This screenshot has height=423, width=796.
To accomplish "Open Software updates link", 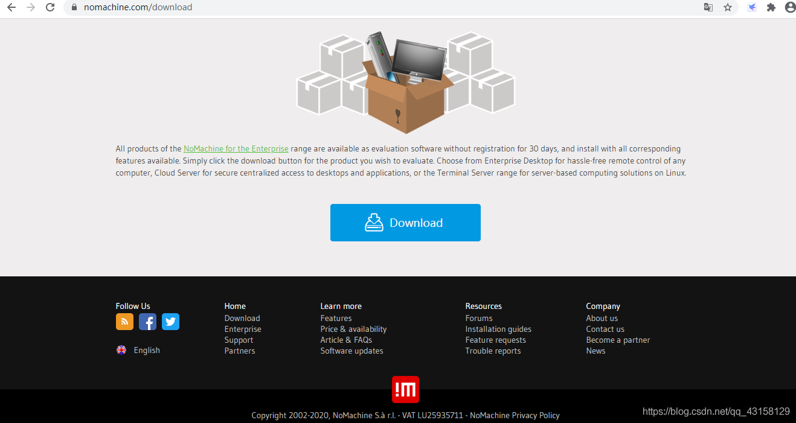I will pos(351,351).
